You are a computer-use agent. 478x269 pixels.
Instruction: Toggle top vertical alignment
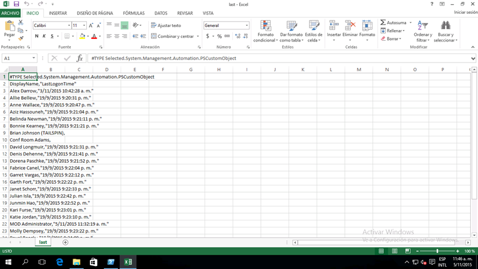pos(109,26)
